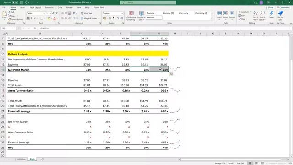Click the search box in title bar
Viewport: 293px width, 165px height.
(148, 3)
